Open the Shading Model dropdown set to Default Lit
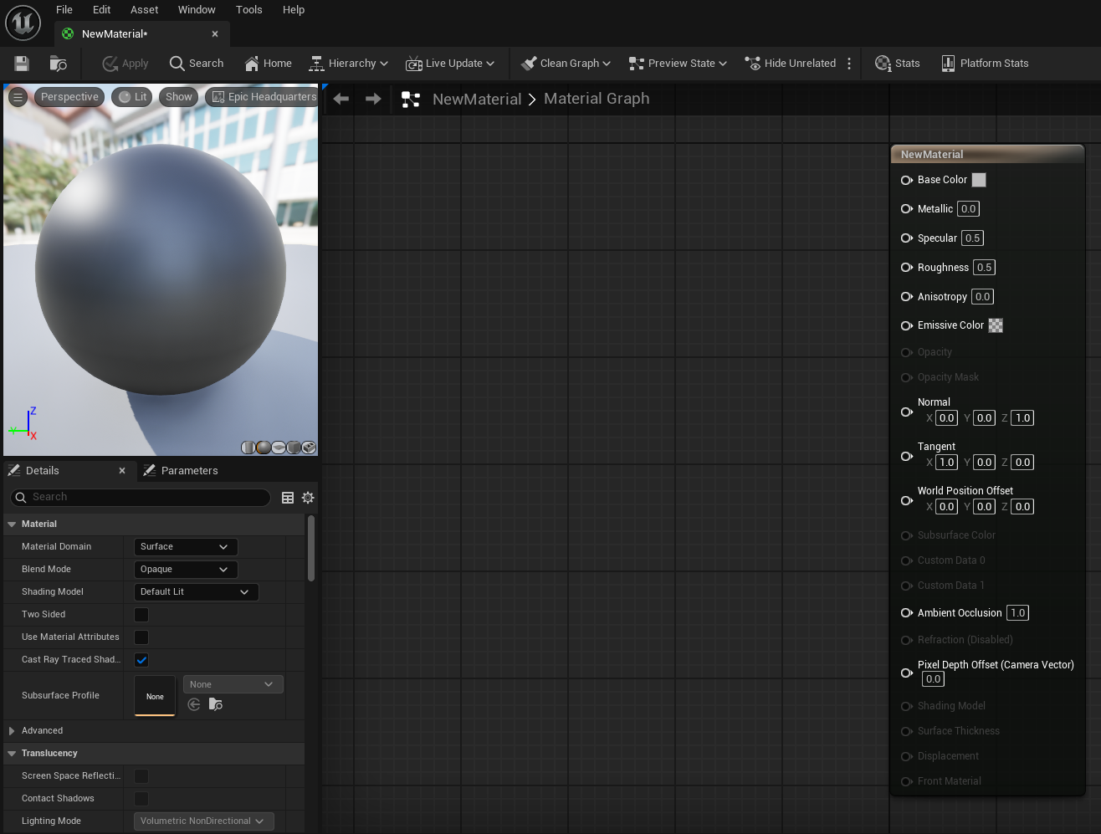Image resolution: width=1101 pixels, height=834 pixels. pos(196,592)
